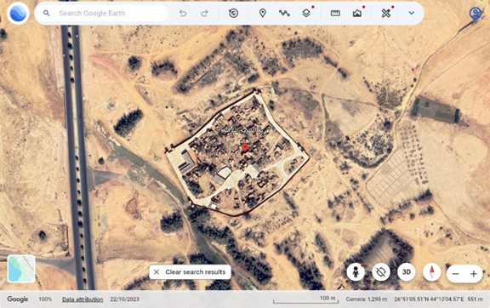Draw a path or polygon
The image size is (490, 308).
[284, 13]
